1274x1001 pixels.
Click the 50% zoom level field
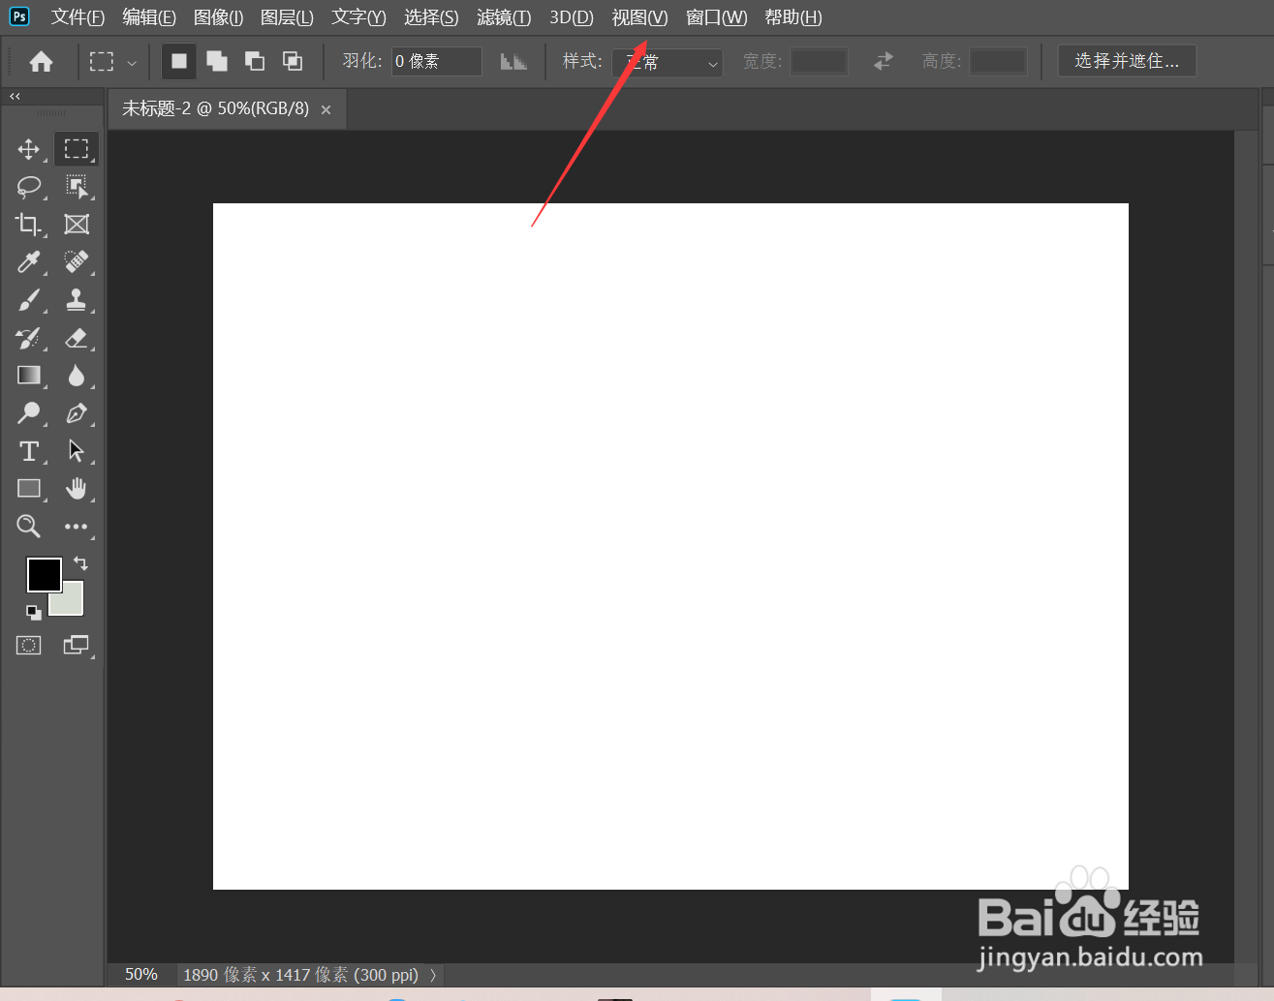click(x=141, y=975)
